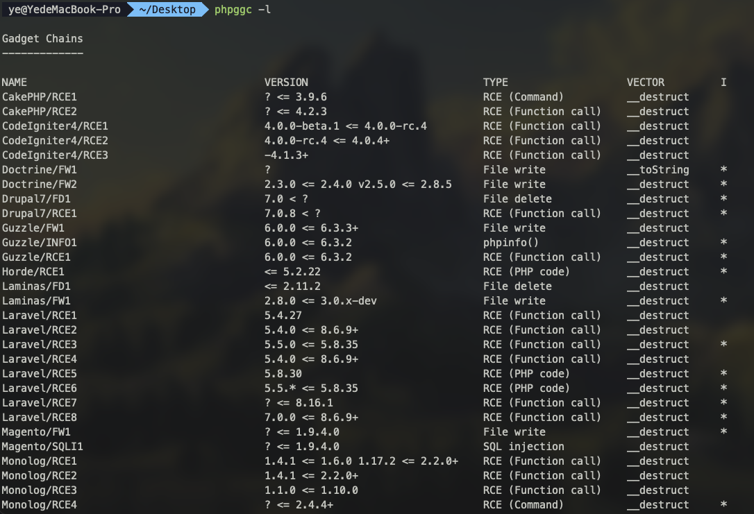Screen dimensions: 754x514
Task: Click the ye@YedeMacBook-Pro prompt segment
Action: (x=64, y=10)
